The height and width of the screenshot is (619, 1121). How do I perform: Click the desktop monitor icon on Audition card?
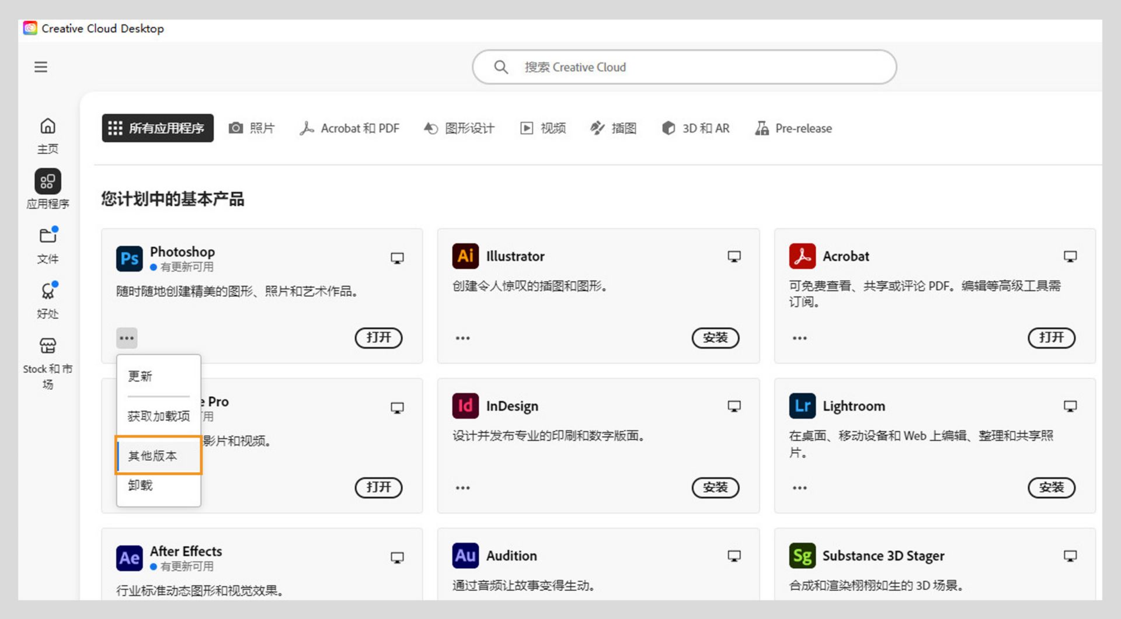(734, 556)
